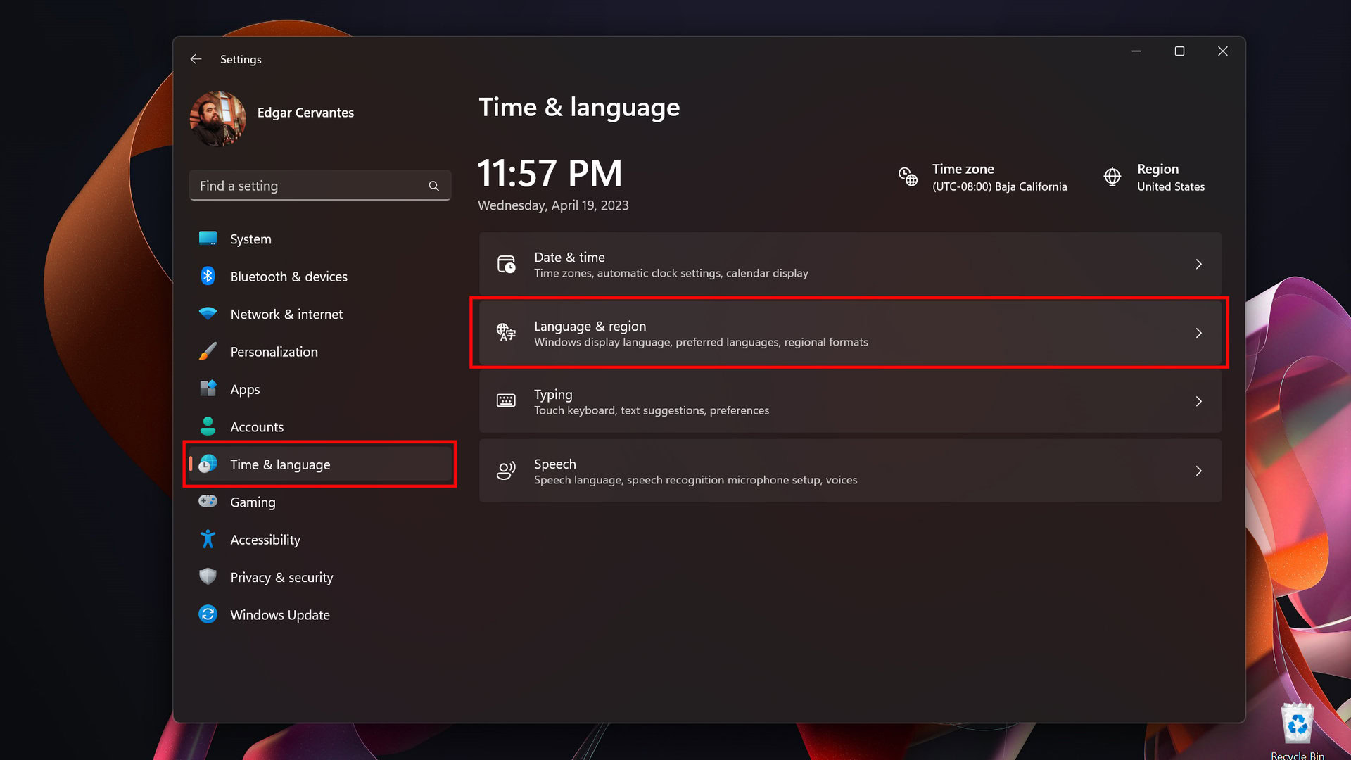Click the Personalization paintbrush icon

pyautogui.click(x=208, y=351)
